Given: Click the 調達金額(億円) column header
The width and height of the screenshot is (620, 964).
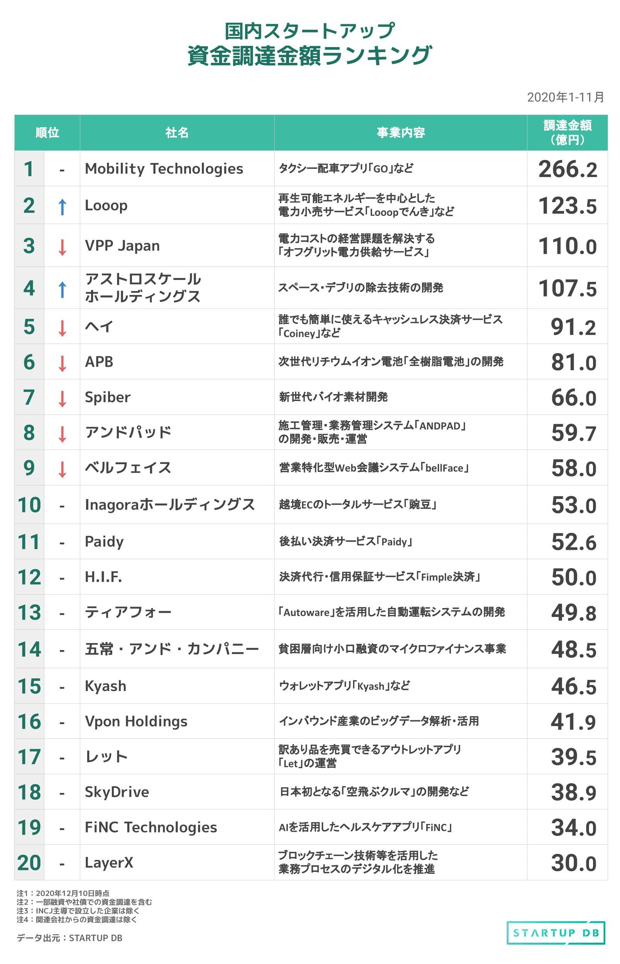Looking at the screenshot, I should click(567, 132).
